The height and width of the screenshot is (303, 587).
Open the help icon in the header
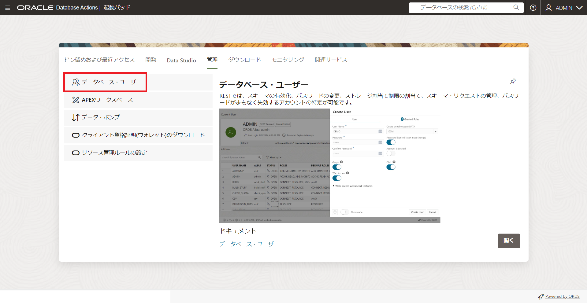pyautogui.click(x=533, y=8)
